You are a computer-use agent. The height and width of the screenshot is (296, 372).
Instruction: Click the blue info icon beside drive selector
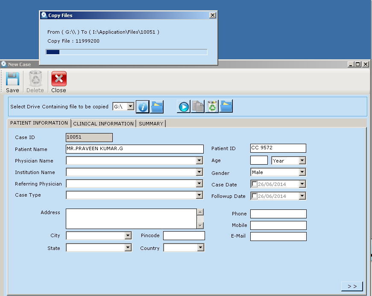(143, 107)
